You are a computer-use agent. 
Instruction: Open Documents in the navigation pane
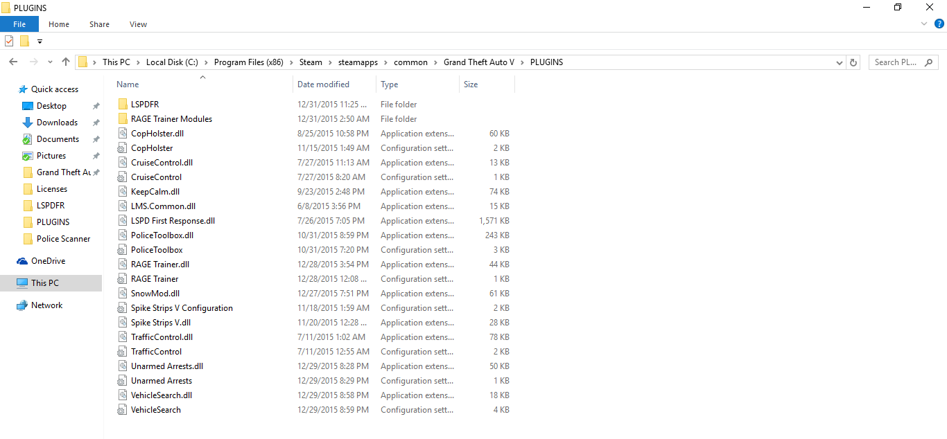[58, 139]
